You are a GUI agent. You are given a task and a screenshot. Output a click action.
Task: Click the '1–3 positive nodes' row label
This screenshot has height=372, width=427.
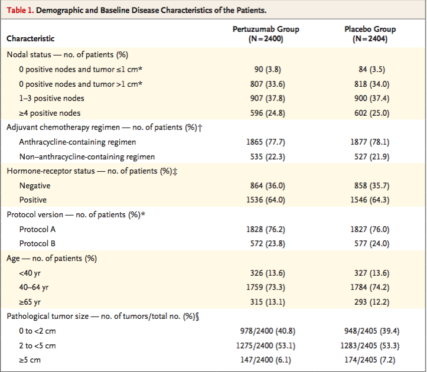tap(51, 99)
